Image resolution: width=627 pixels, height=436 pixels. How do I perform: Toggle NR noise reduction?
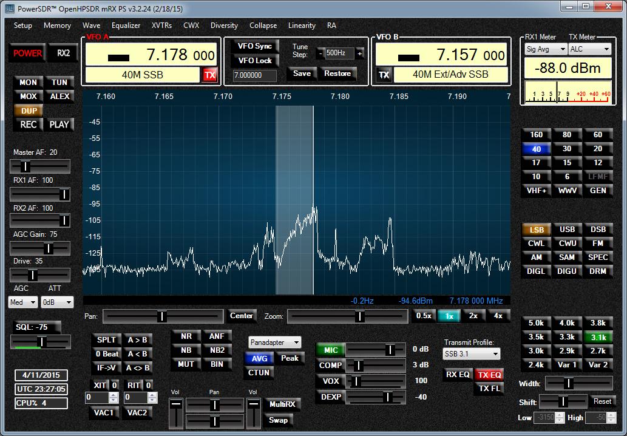[186, 337]
